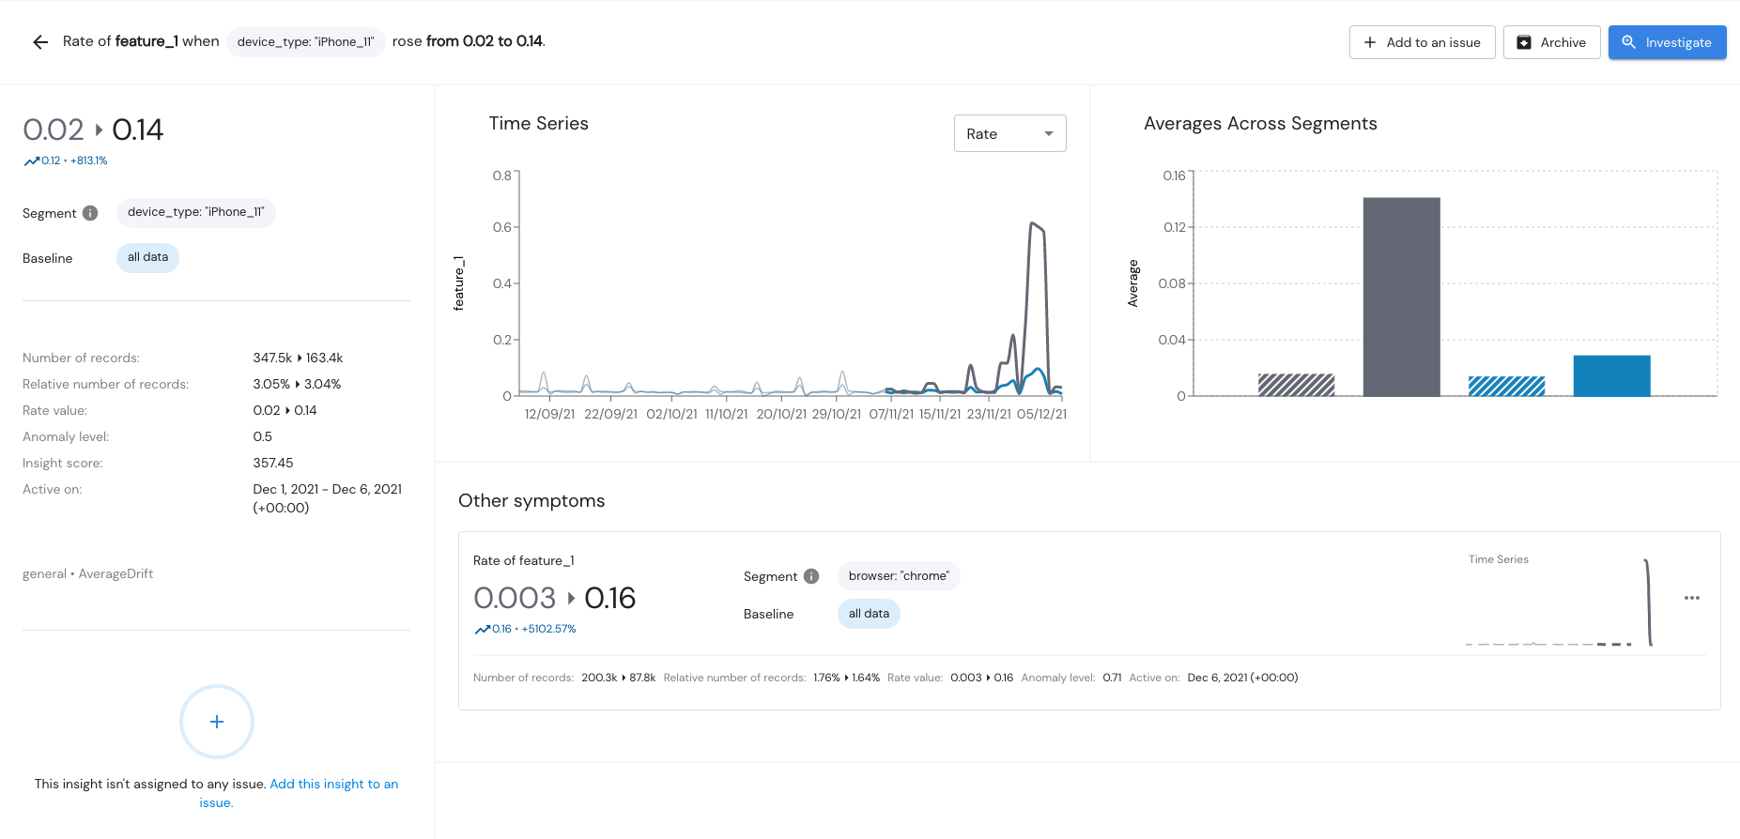This screenshot has width=1740, height=839.
Task: Click the +5102.57% trend in symptom card
Action: pyautogui.click(x=548, y=629)
